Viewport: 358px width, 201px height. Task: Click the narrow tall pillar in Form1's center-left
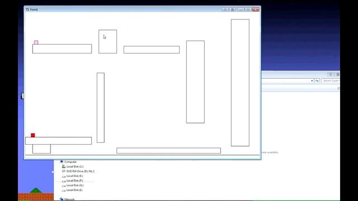coord(101,108)
